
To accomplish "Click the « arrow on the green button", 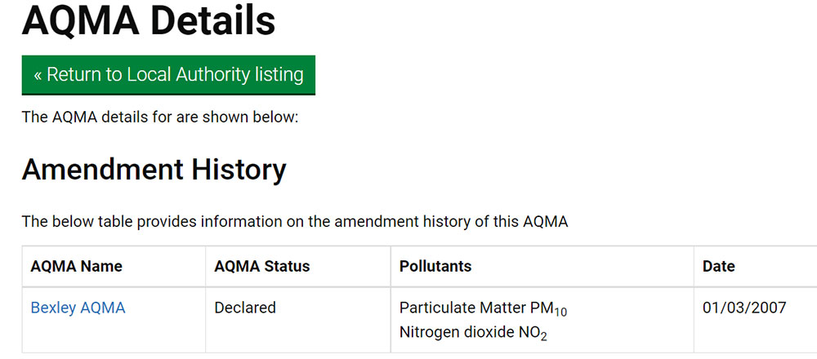I will 38,75.
